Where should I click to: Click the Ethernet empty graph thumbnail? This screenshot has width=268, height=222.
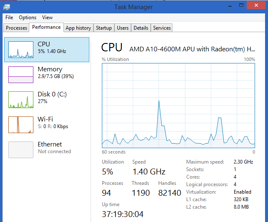[21, 150]
